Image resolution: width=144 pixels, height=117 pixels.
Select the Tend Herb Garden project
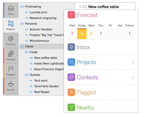tap(46, 86)
